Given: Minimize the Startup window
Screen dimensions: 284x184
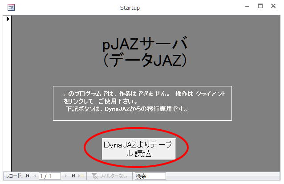Looking at the screenshot, I should click(247, 7).
